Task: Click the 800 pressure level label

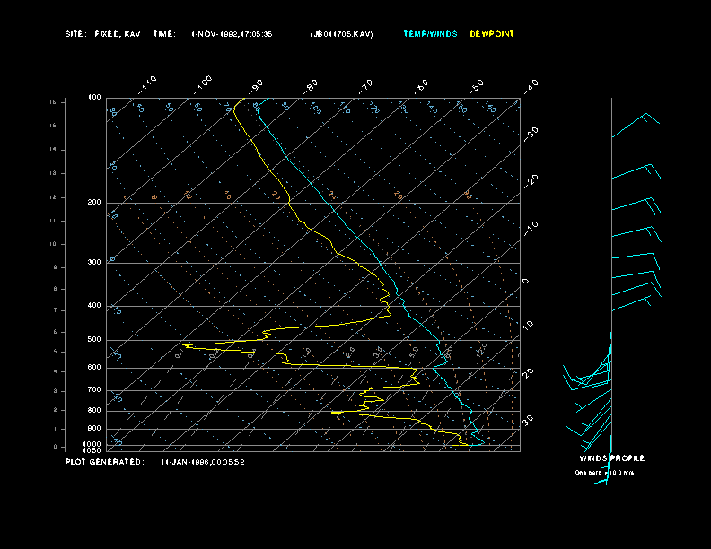Action: click(94, 410)
